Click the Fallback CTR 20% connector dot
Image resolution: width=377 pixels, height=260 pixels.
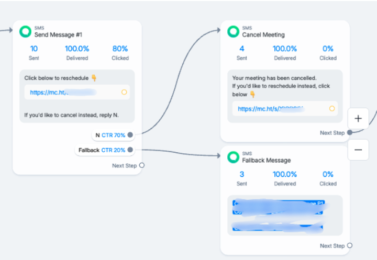[x=130, y=150]
